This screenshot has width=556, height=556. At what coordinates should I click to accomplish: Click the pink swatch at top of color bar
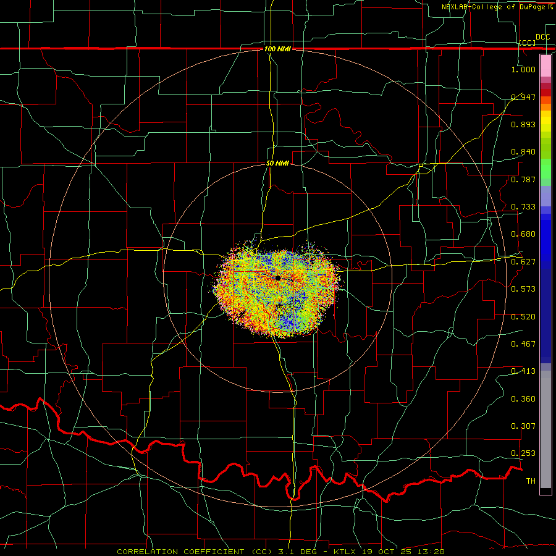[x=545, y=66]
